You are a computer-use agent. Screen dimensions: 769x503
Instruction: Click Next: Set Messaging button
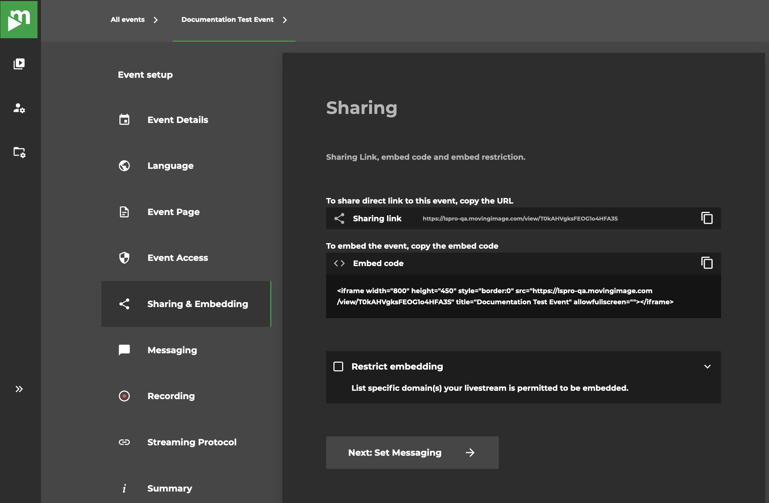(x=412, y=453)
